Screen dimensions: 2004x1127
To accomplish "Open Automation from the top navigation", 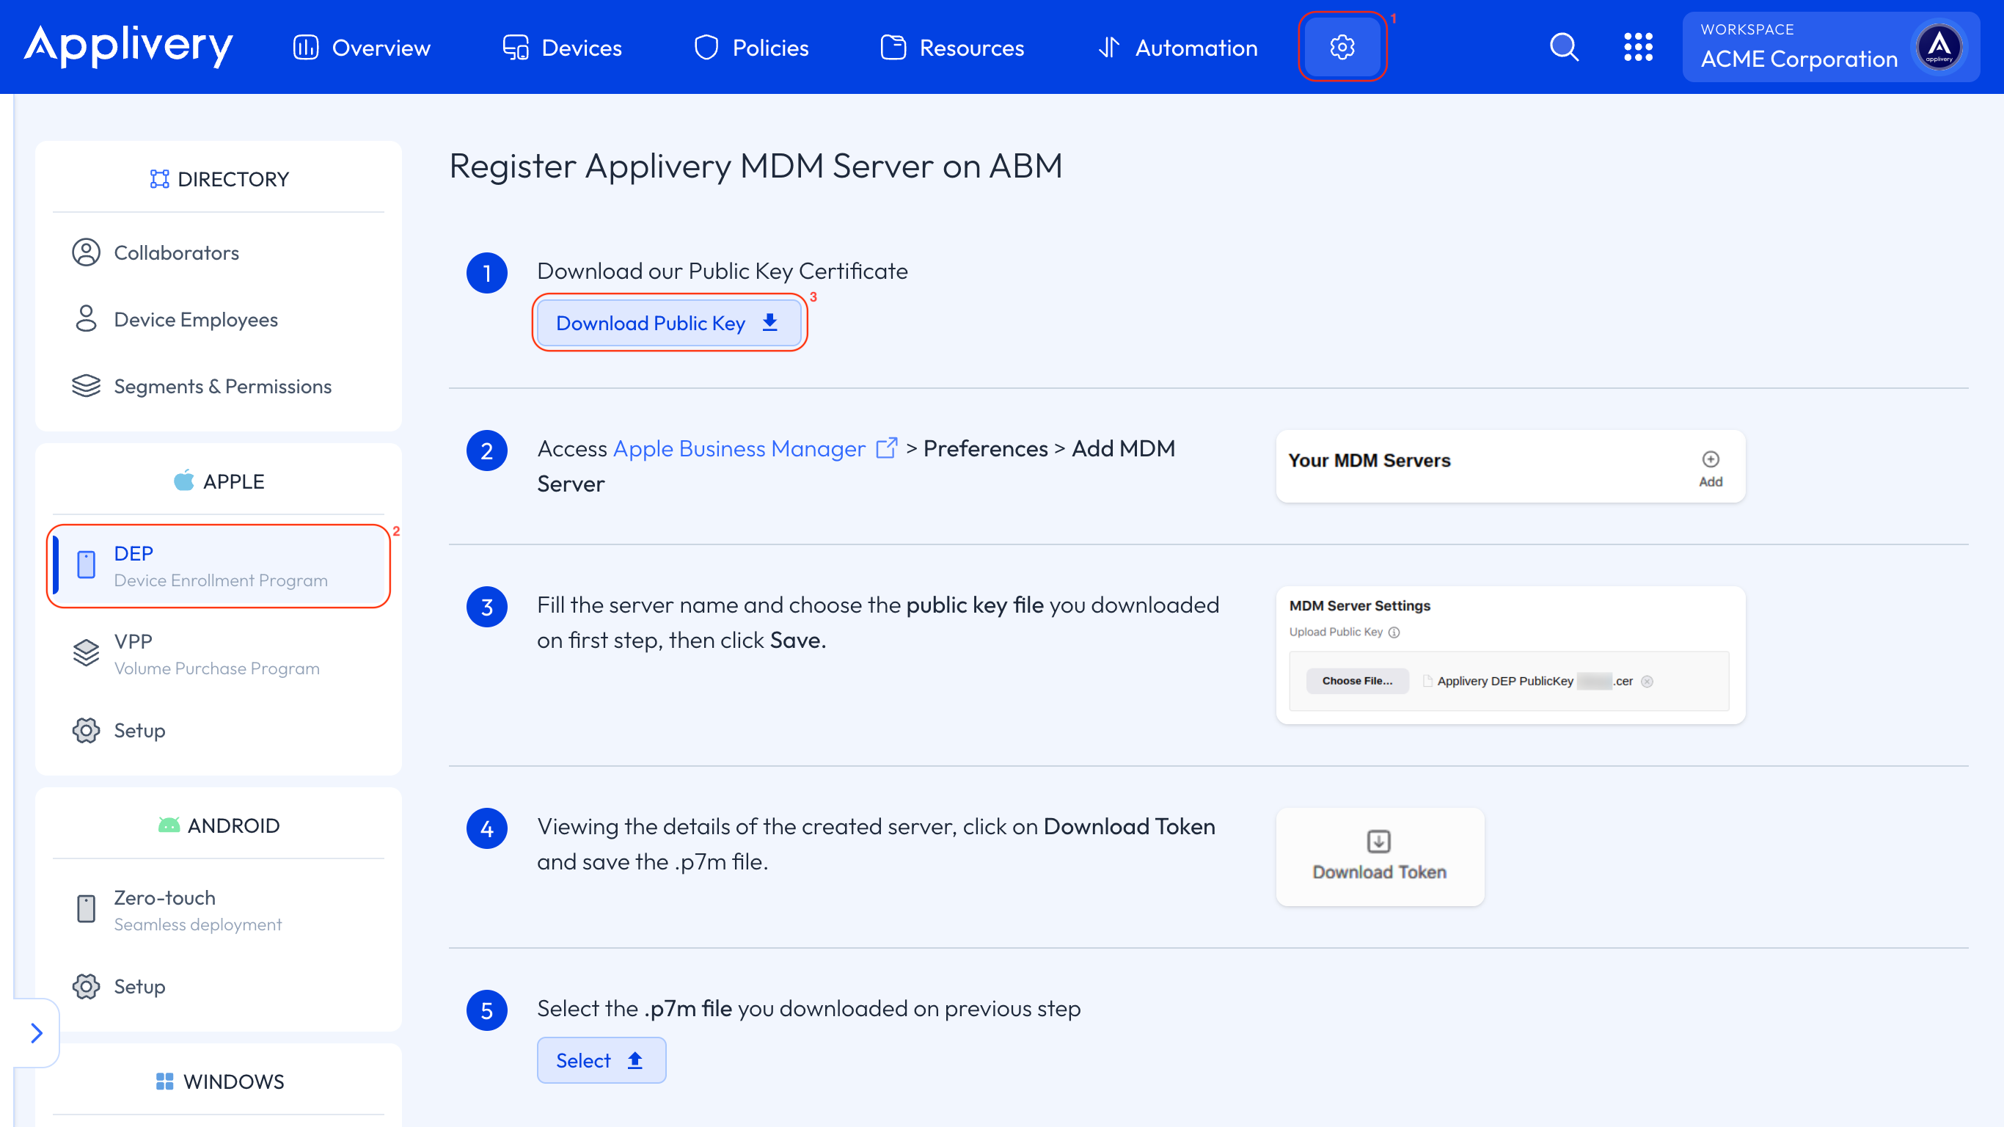I will pyautogui.click(x=1177, y=48).
